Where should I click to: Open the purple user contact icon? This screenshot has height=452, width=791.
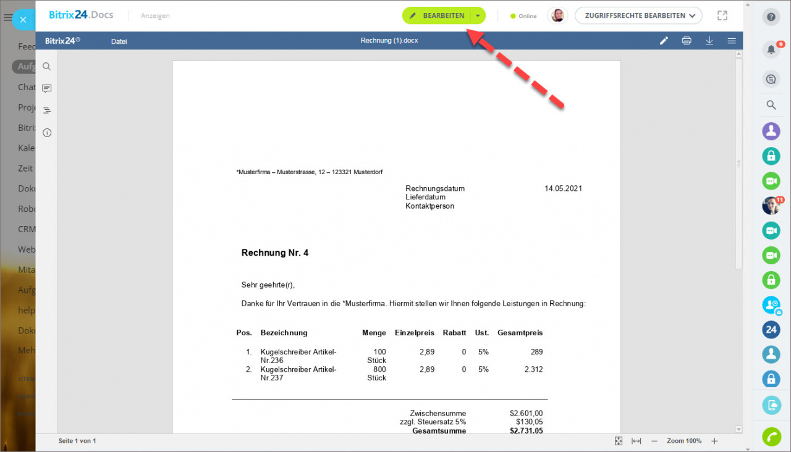point(771,131)
